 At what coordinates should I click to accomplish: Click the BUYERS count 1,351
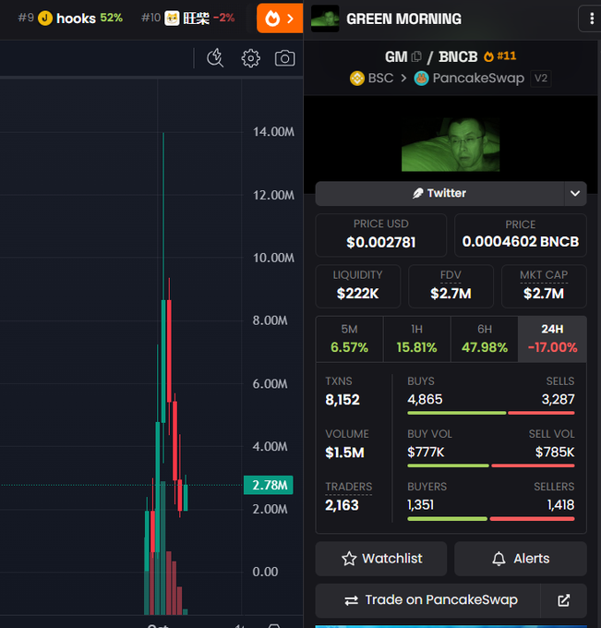tap(420, 505)
